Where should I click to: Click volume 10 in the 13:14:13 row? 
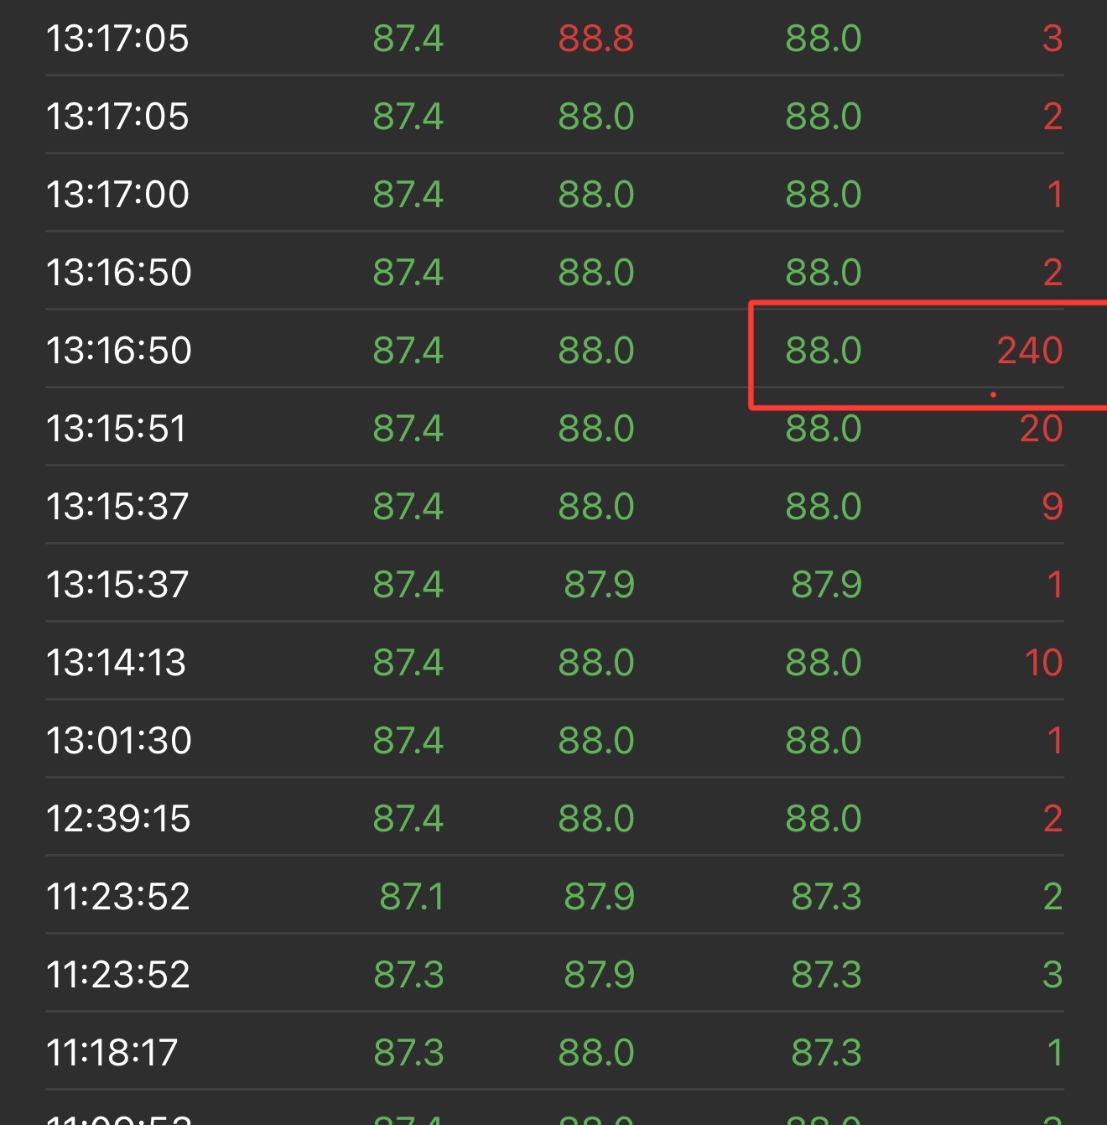1043,663
